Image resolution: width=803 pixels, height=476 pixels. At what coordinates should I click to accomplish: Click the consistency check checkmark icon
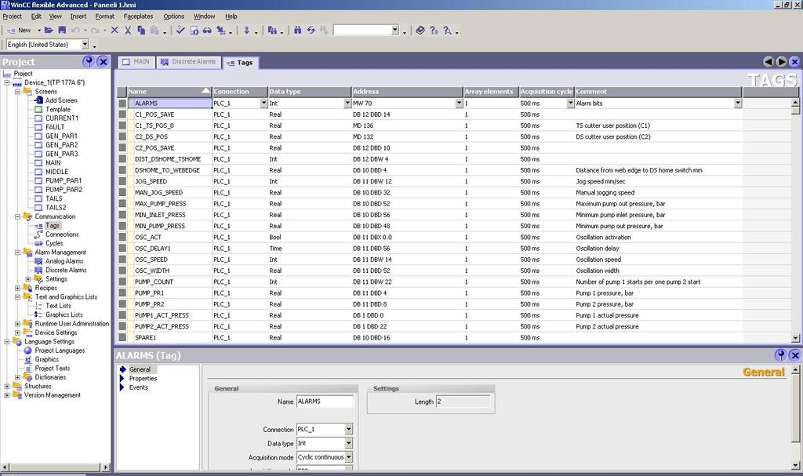(x=180, y=31)
